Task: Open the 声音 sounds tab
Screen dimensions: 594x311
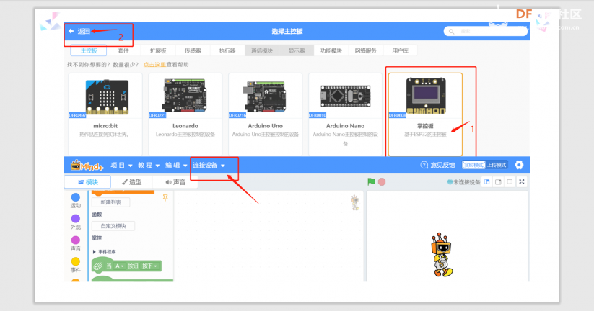Action: pyautogui.click(x=175, y=182)
